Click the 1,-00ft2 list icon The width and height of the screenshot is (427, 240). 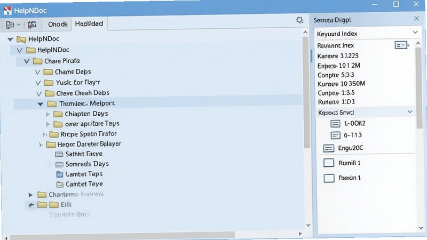pyautogui.click(x=335, y=124)
